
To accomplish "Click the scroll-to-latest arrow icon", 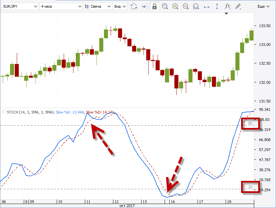I will tap(144, 6).
